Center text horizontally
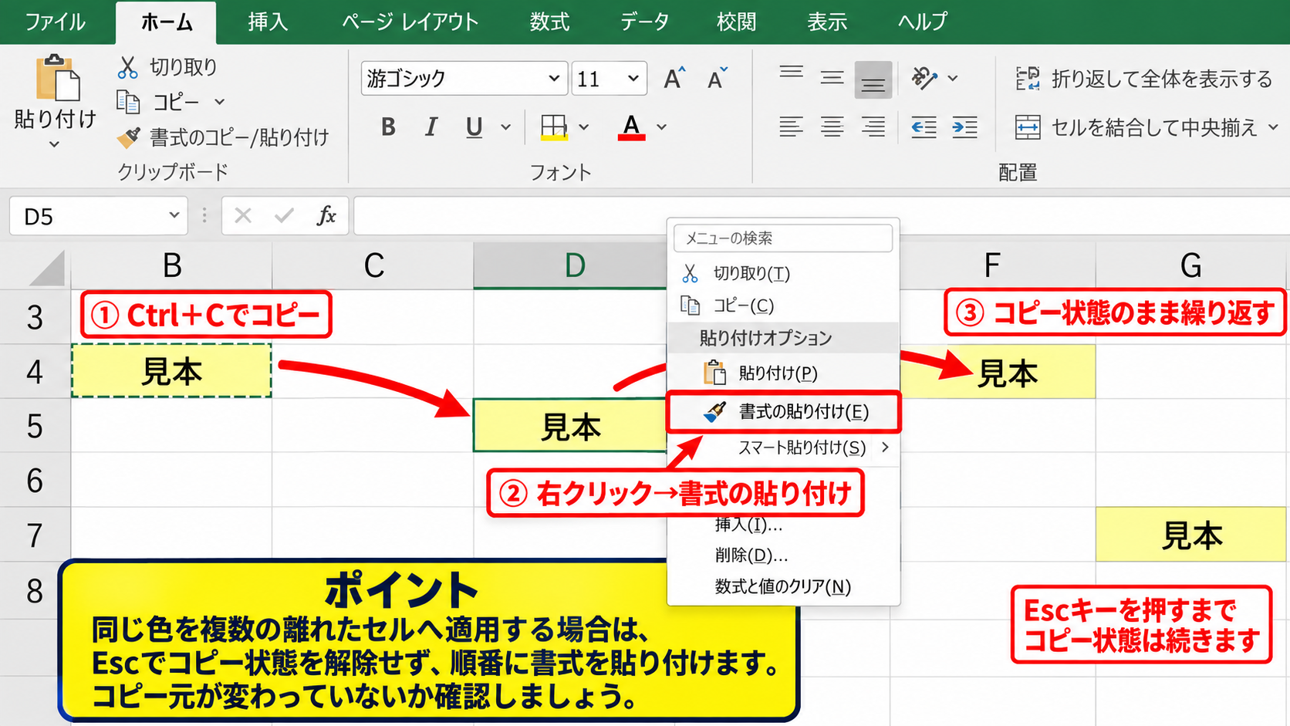 (x=832, y=127)
